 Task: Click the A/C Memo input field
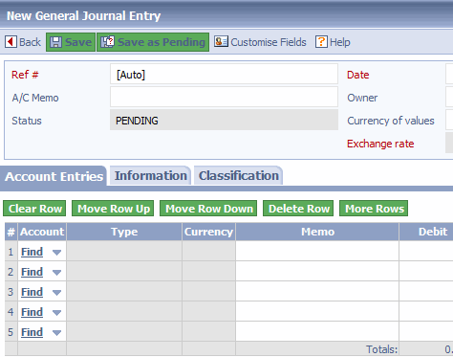coord(224,97)
